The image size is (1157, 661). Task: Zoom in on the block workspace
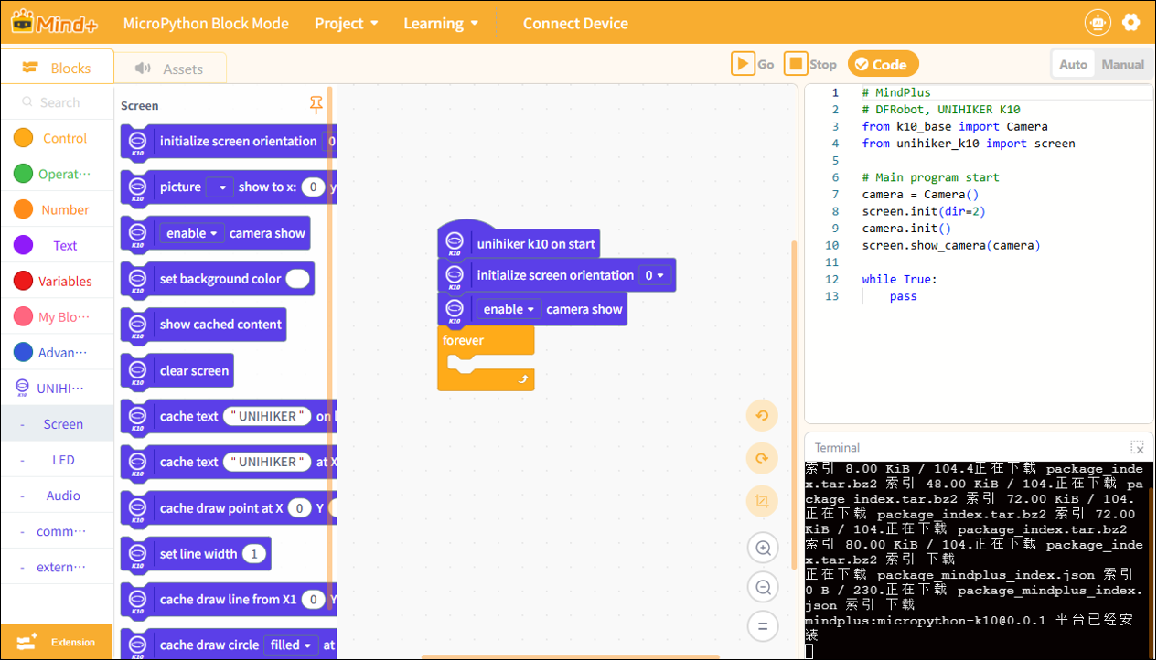pos(762,549)
